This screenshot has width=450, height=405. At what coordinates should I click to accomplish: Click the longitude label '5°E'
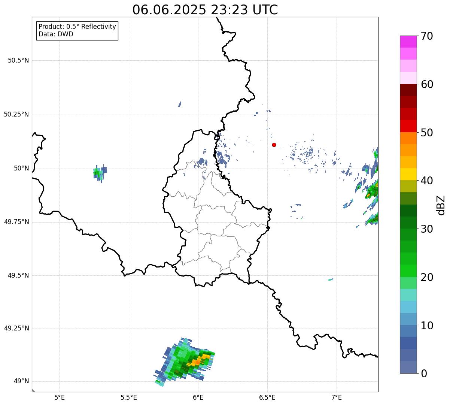coord(60,398)
